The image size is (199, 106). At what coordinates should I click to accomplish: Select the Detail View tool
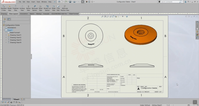click(x=40, y=8)
